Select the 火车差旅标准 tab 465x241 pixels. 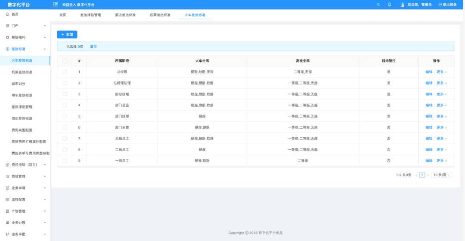pyautogui.click(x=195, y=15)
